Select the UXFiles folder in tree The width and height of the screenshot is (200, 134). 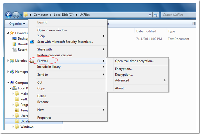pyautogui.click(x=34, y=121)
